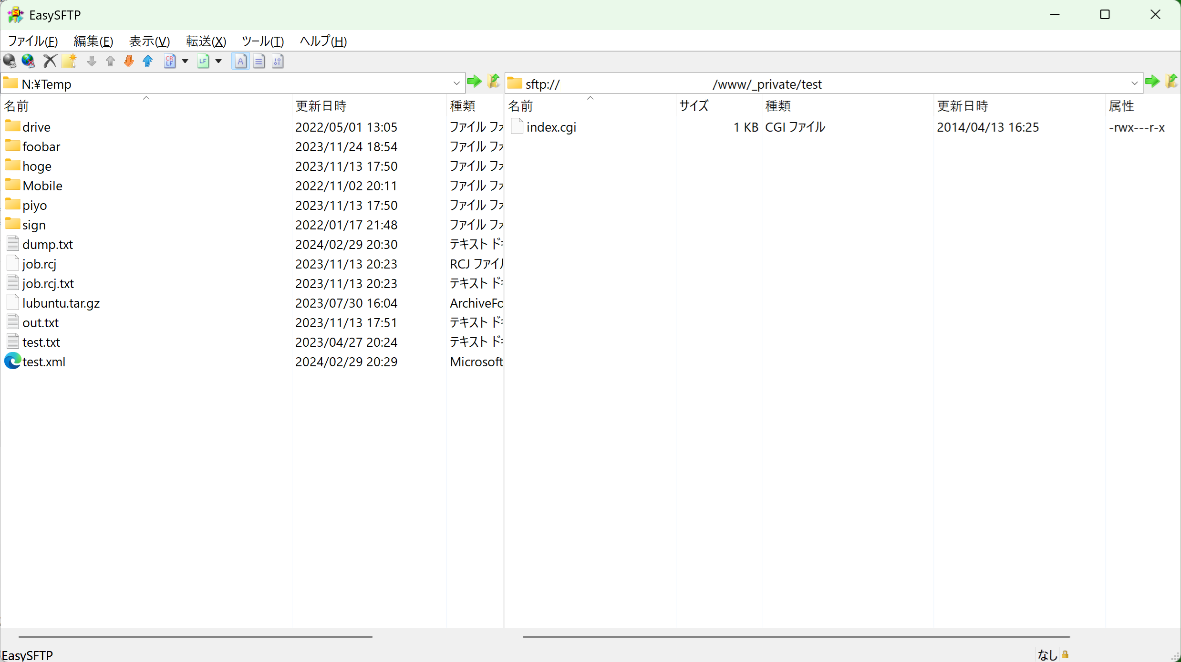Create a new folder with the sparkle folder icon
The width and height of the screenshot is (1181, 662).
coord(69,61)
